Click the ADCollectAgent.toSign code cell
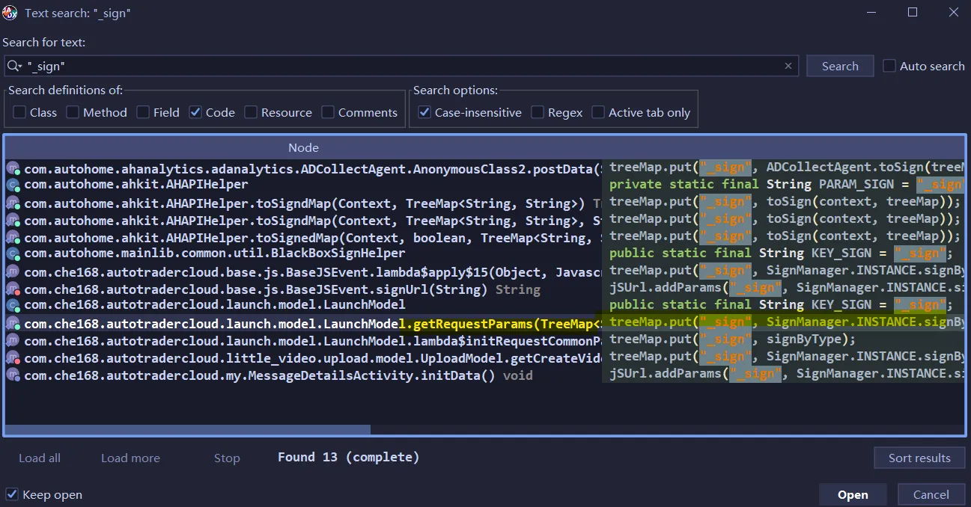Screen dimensions: 971x507 [784, 168]
